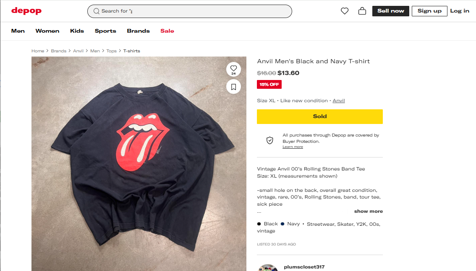The width and height of the screenshot is (476, 271).
Task: Click the Navy color dot
Action: point(282,224)
